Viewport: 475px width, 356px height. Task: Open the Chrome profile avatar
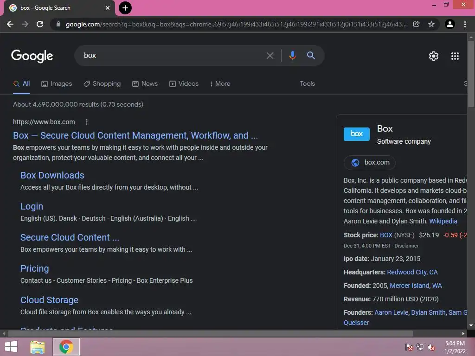tap(450, 24)
